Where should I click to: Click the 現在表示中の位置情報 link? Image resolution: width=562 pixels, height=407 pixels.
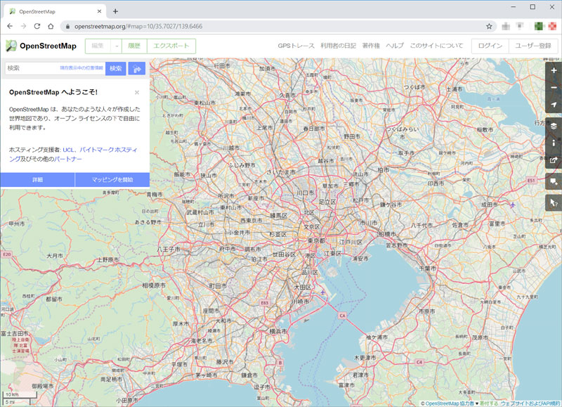[x=81, y=67]
